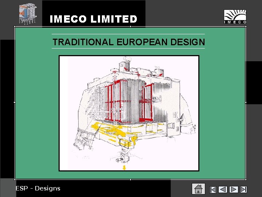The image size is (262, 197).
Task: Select the precipitator cutaway diagram
Action: [x=129, y=113]
